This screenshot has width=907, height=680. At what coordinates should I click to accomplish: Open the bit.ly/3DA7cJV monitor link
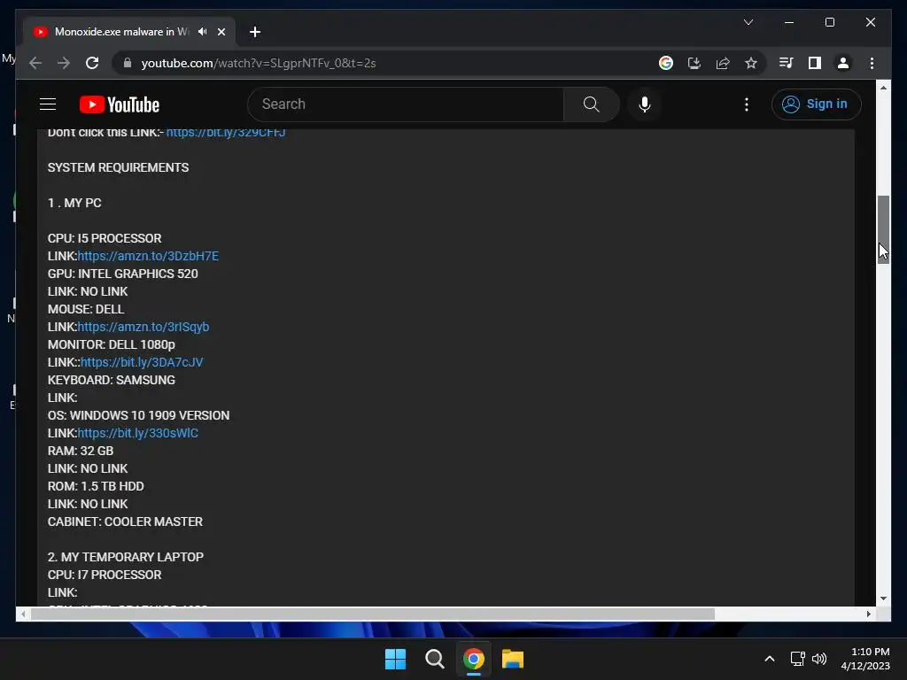tap(142, 362)
